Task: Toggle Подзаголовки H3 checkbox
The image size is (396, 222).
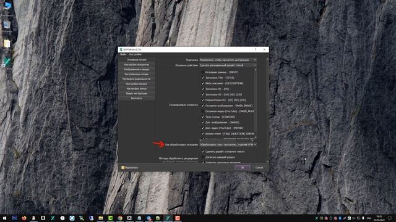Action: 202,100
